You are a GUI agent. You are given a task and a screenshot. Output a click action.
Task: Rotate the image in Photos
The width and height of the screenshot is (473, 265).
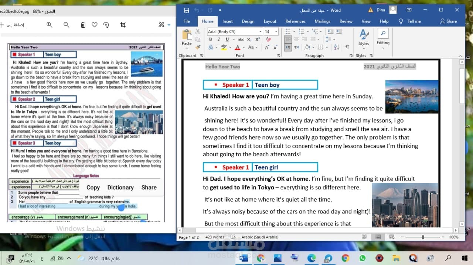point(106,25)
